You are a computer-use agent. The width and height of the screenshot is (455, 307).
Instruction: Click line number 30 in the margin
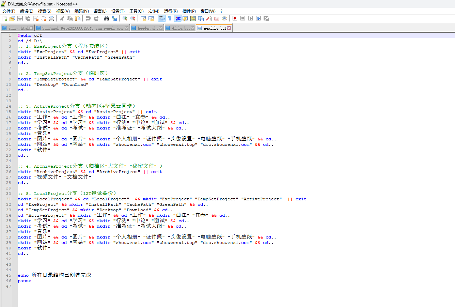tap(9, 194)
